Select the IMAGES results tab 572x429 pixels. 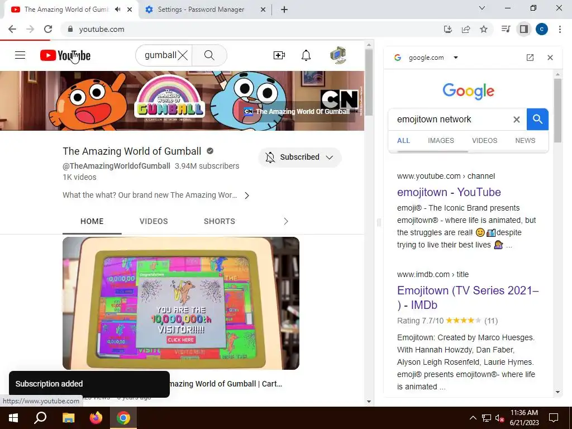441,140
